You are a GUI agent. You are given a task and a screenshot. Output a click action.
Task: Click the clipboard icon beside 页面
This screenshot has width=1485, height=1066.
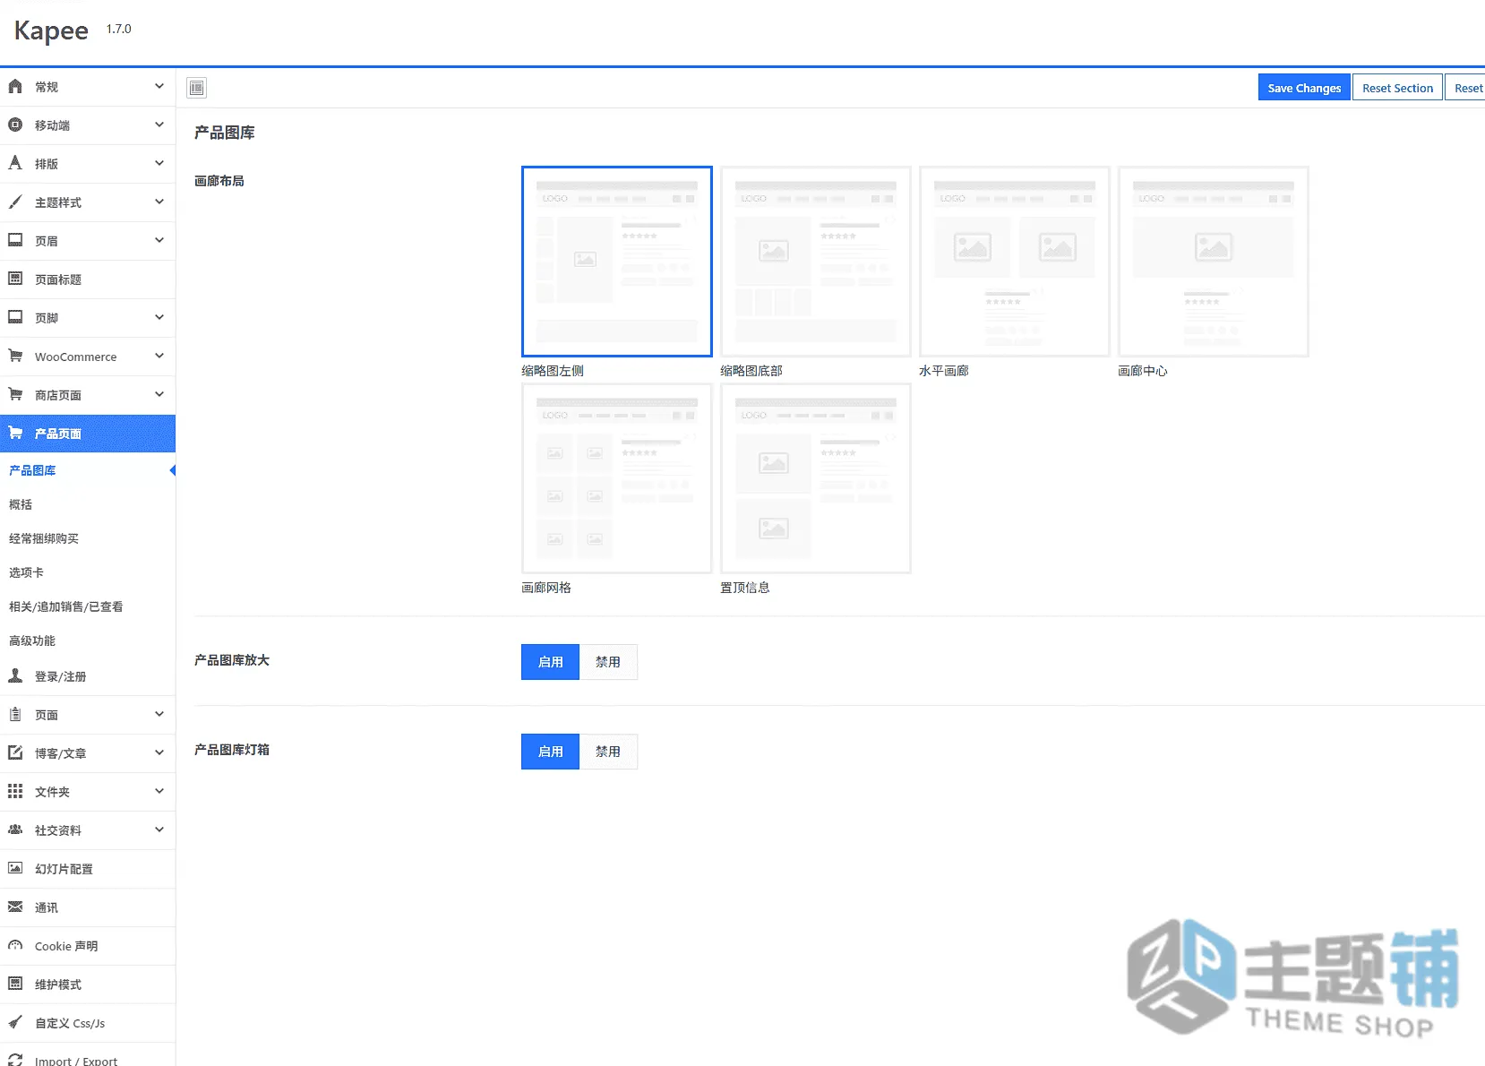tap(15, 714)
